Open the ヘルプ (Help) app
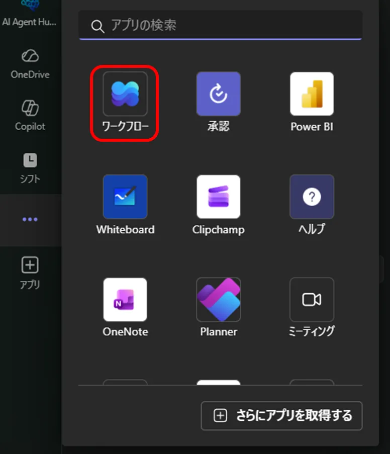This screenshot has width=390, height=454. [312, 205]
